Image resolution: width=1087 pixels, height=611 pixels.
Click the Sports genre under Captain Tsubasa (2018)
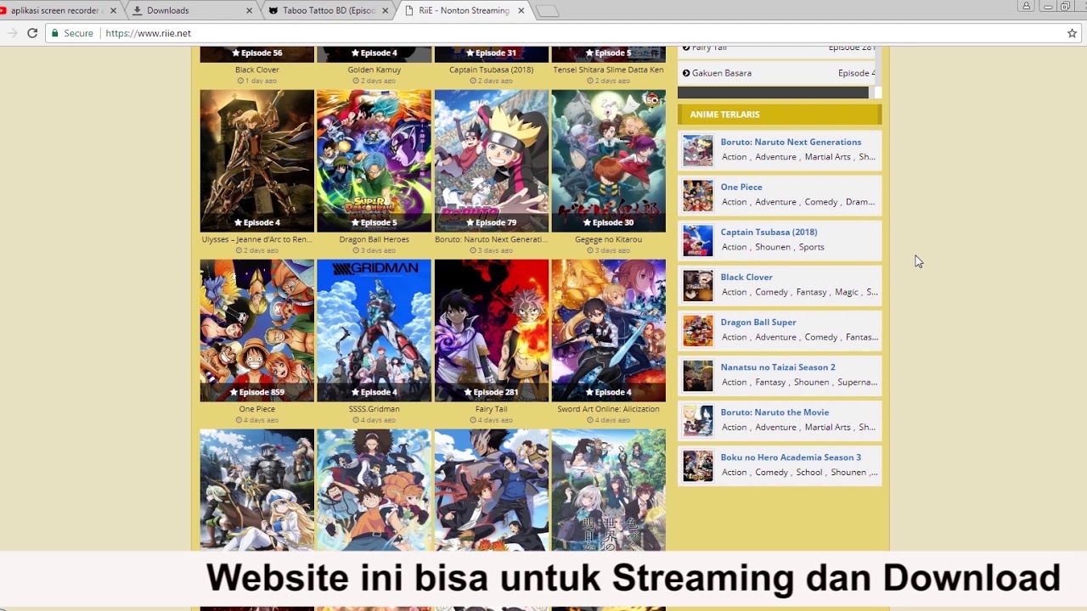tap(811, 247)
